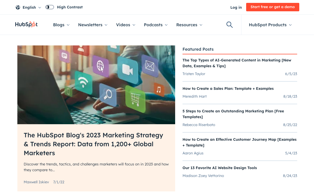Open Effective Customer Journey Map post
The width and height of the screenshot is (314, 193).
(x=239, y=142)
